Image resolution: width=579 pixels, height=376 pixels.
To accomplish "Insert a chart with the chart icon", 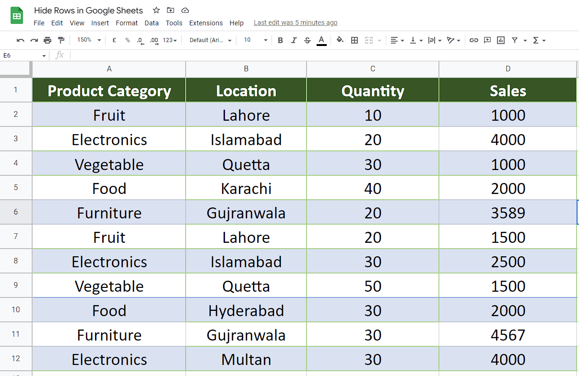I will pos(500,40).
